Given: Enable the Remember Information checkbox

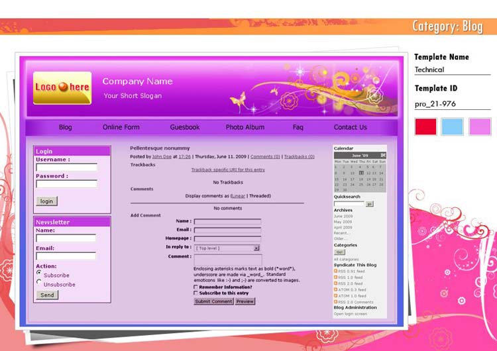Looking at the screenshot, I should tap(195, 287).
